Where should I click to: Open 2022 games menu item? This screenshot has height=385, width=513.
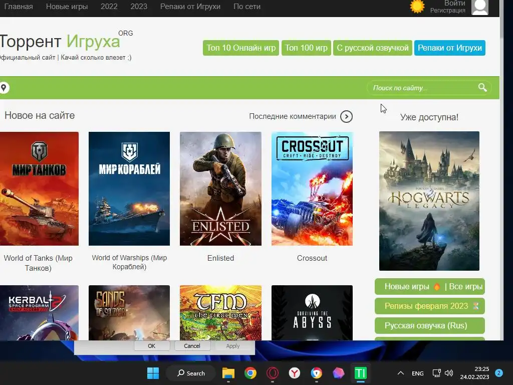[109, 7]
